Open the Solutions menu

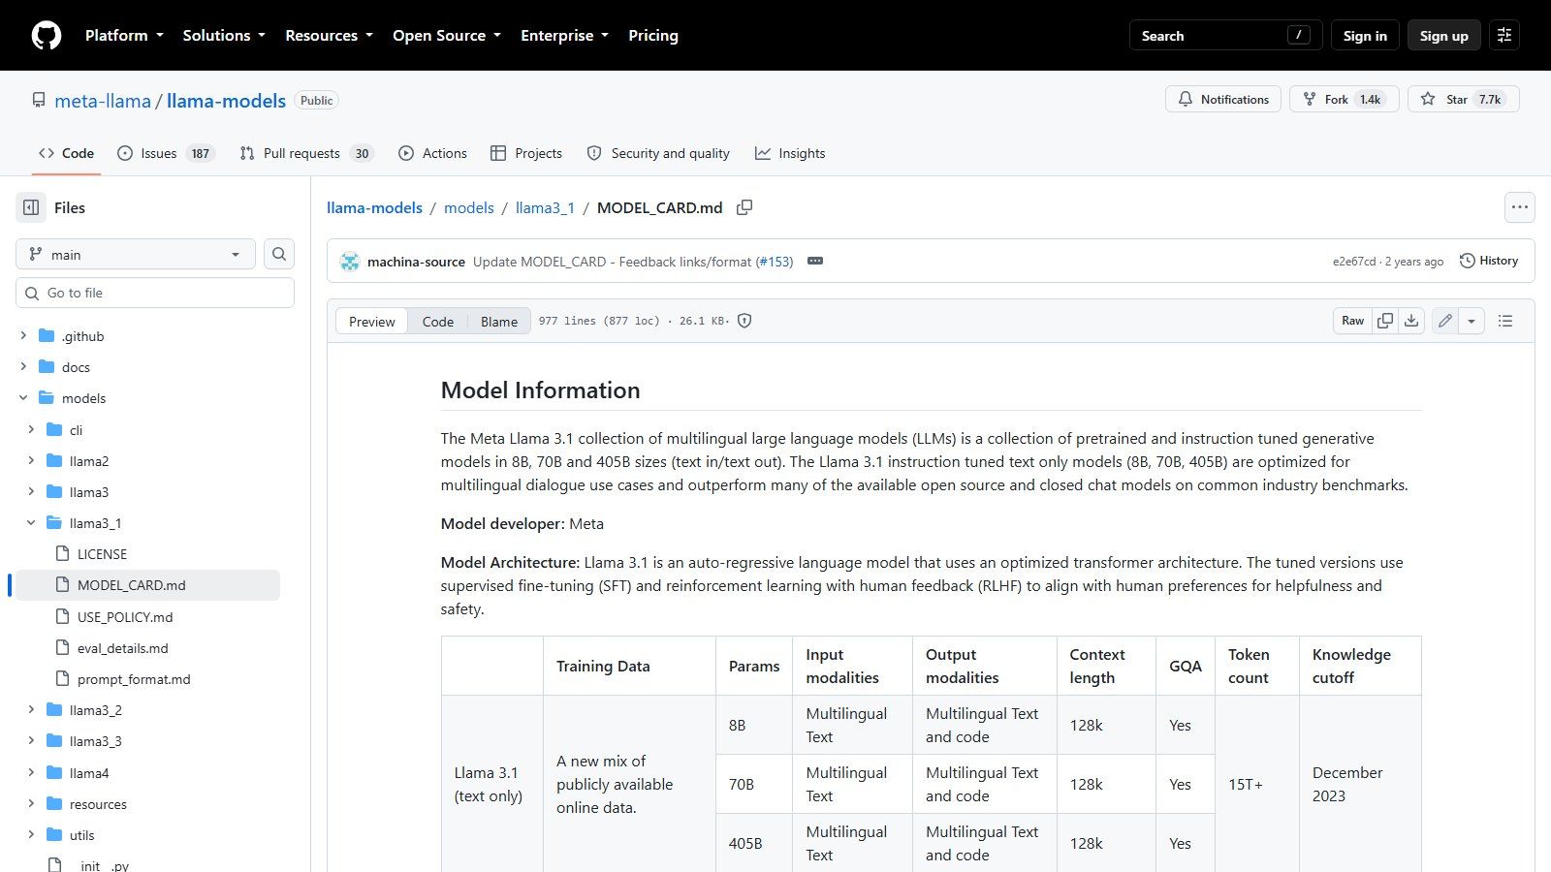(224, 36)
